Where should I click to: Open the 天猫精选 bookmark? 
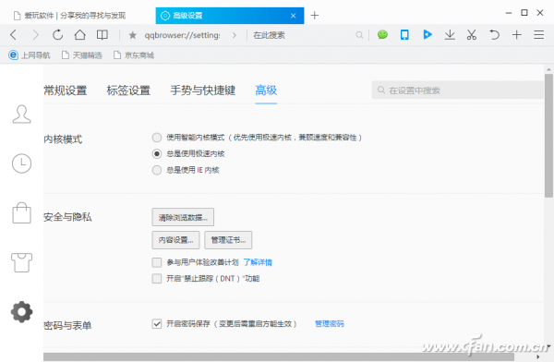[81, 55]
